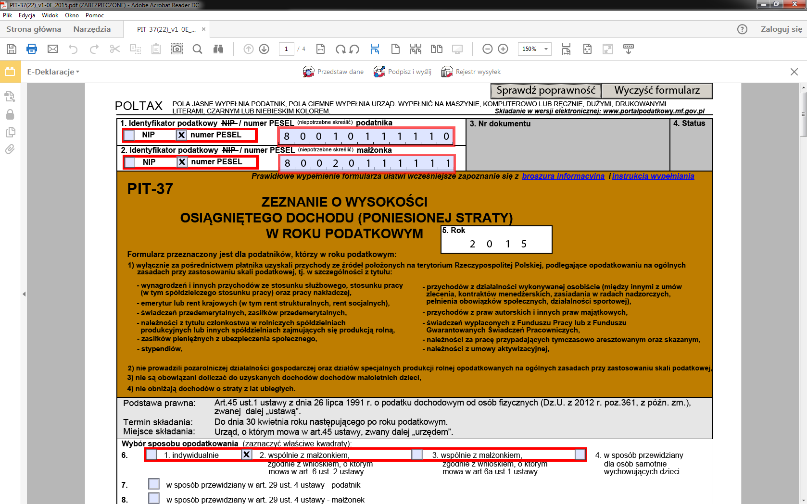Close the PIT-37 document tab
Viewport: 807px width, 504px height.
[x=203, y=29]
